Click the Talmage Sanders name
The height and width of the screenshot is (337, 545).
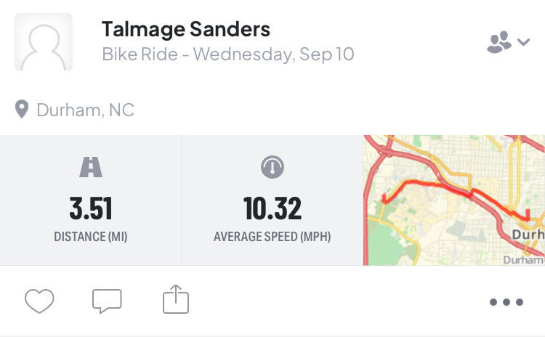coord(186,30)
